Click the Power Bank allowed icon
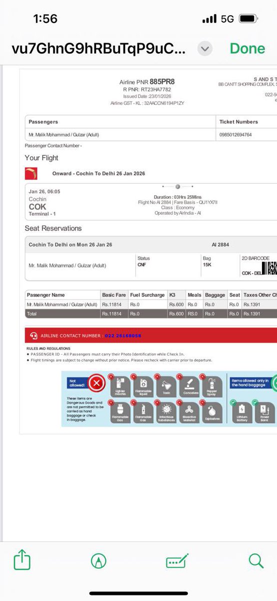 265,413
